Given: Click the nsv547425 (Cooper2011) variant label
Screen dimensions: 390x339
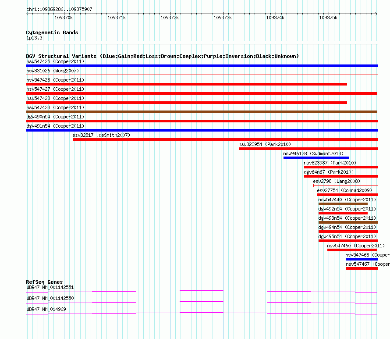Looking at the screenshot, I should 55,61.
